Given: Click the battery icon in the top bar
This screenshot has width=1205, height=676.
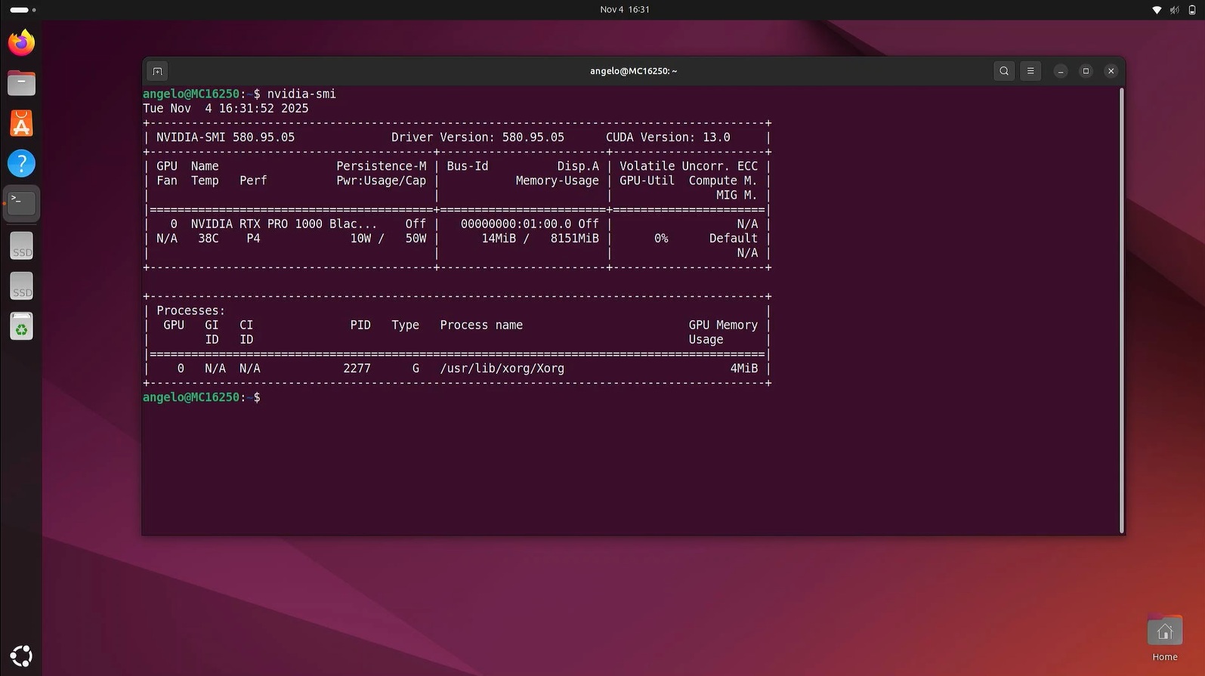Looking at the screenshot, I should point(1192,10).
